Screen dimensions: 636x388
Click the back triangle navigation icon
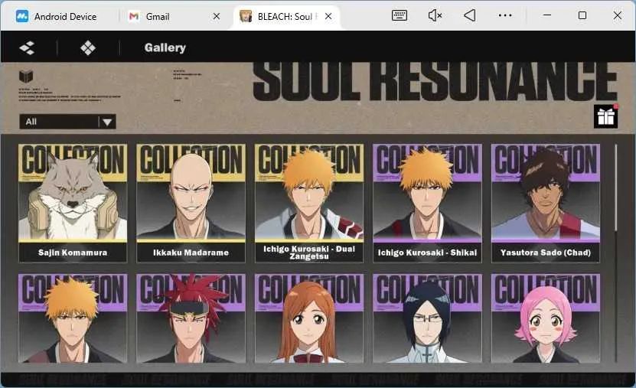click(x=470, y=15)
